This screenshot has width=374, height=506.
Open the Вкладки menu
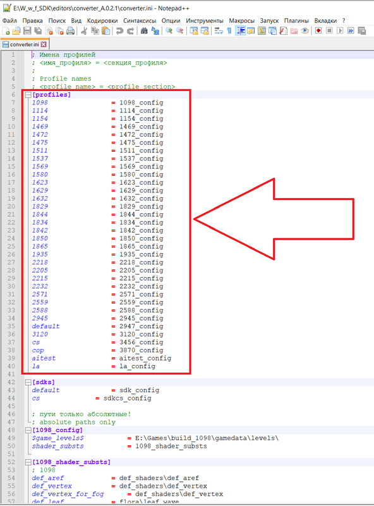(325, 21)
